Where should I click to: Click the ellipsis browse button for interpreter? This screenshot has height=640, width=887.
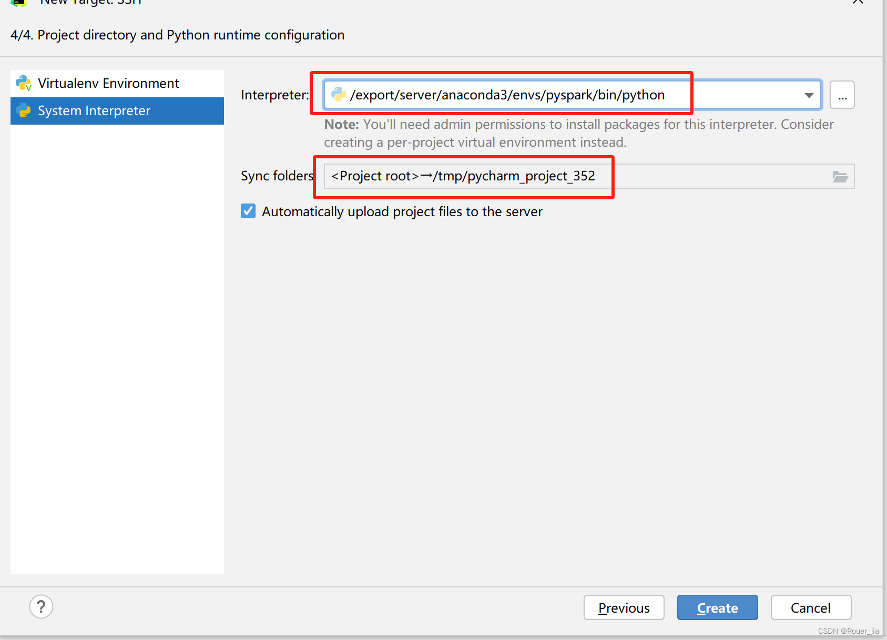coord(842,95)
